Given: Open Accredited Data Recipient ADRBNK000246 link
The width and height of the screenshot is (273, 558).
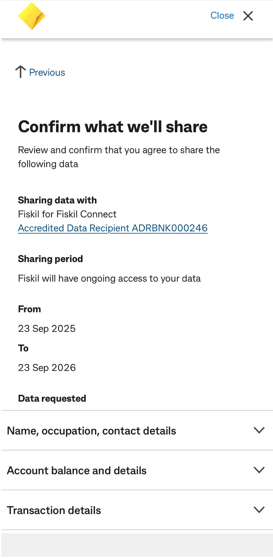Looking at the screenshot, I should [113, 228].
